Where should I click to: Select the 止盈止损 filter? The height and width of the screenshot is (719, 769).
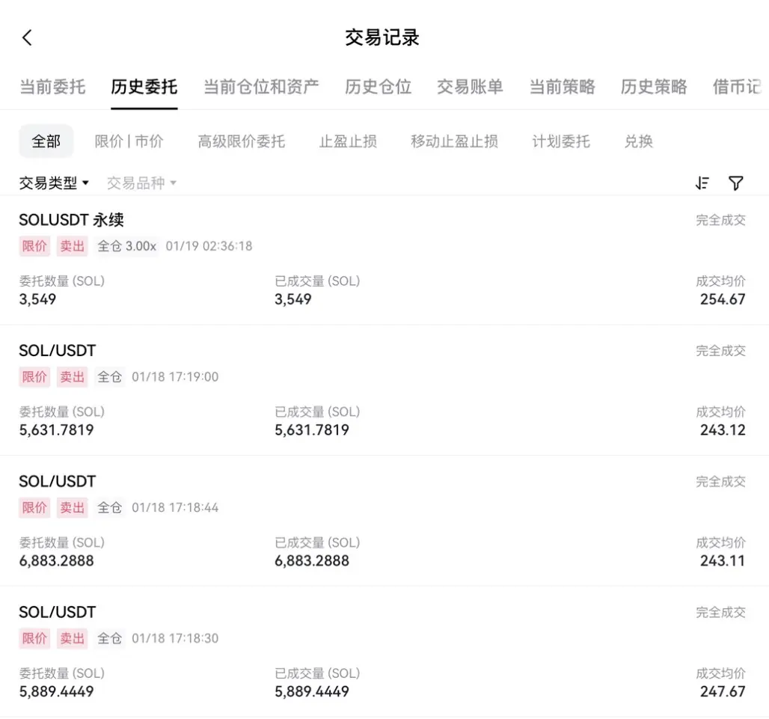pyautogui.click(x=348, y=141)
